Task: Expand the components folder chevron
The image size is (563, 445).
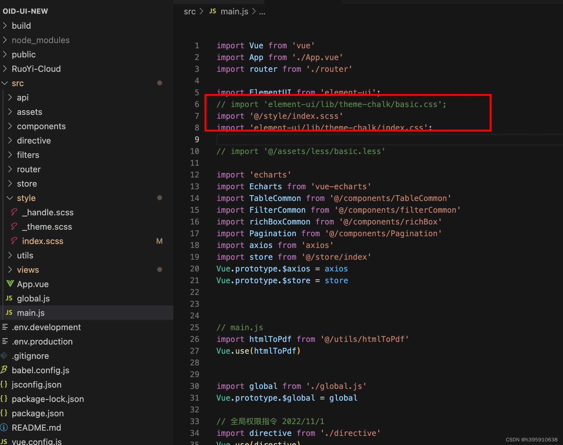Action: click(x=10, y=126)
